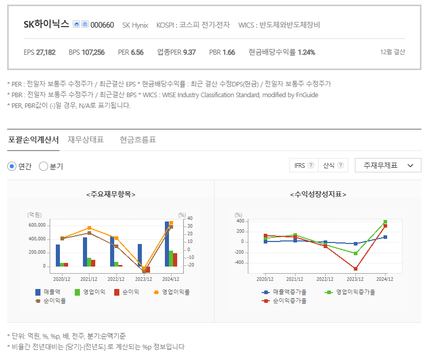Open the 주재무제표 dropdown

point(388,165)
